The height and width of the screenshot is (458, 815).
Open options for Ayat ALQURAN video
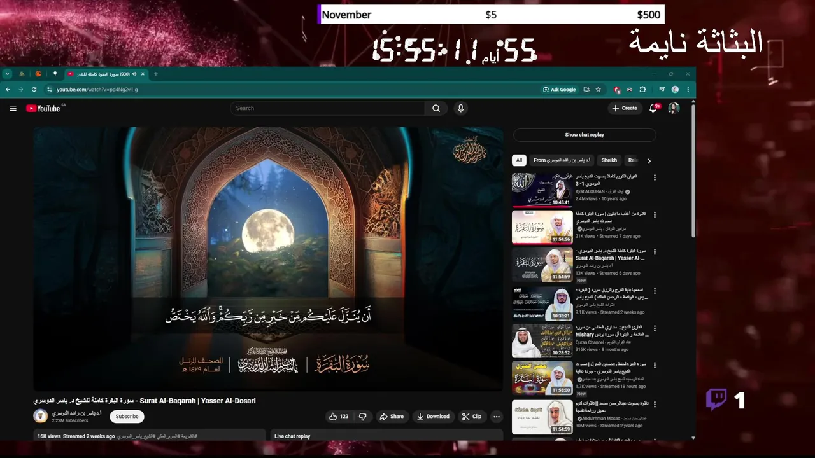tap(655, 177)
